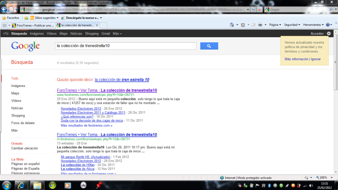
Task: Open the Help question mark icon
Action: point(328,25)
